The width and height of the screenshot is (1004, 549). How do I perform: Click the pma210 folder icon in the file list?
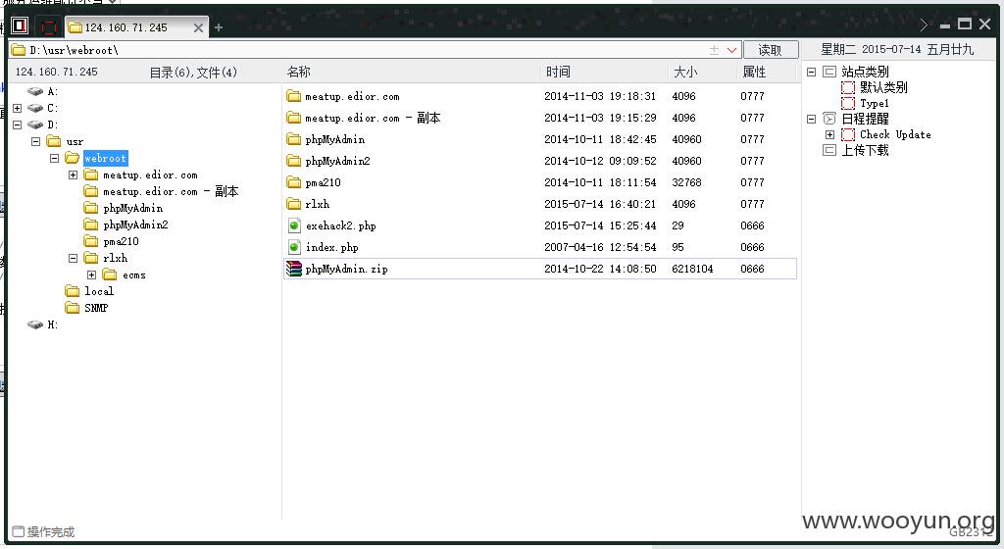[294, 182]
